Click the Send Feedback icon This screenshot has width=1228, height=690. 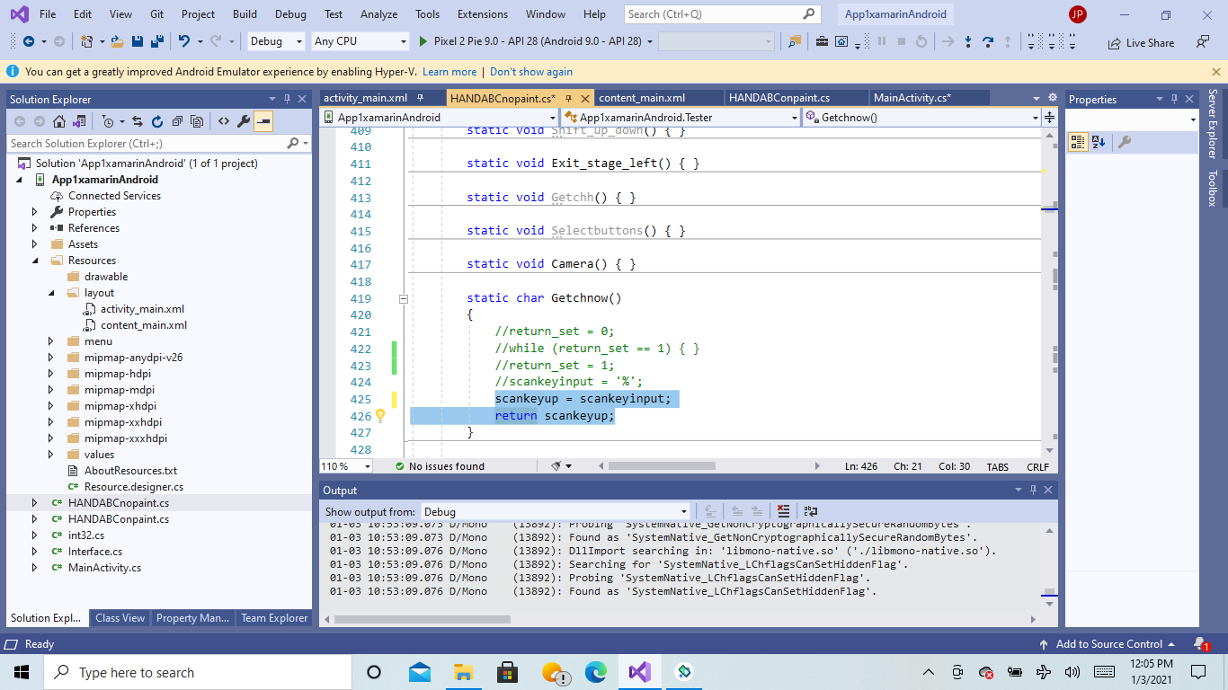coord(1203,41)
